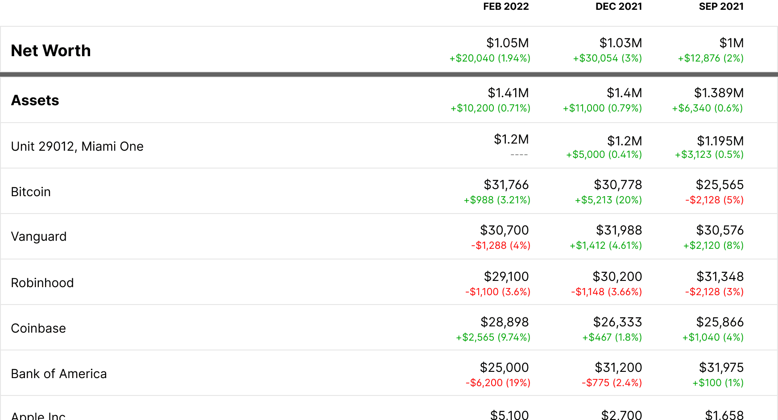Click the Net Worth row title

(51, 51)
